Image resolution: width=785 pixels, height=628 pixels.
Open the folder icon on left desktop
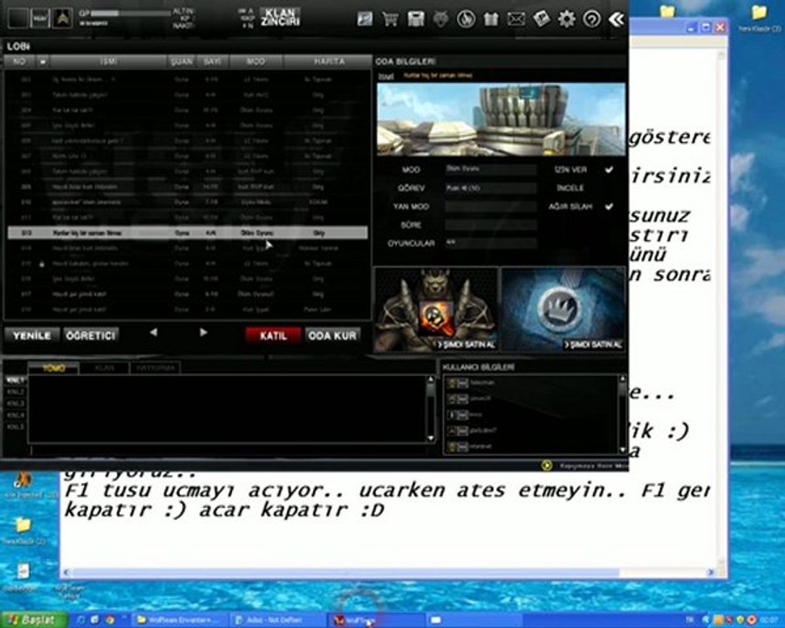coord(23,525)
